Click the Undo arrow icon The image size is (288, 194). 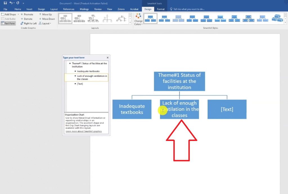tap(11, 3)
